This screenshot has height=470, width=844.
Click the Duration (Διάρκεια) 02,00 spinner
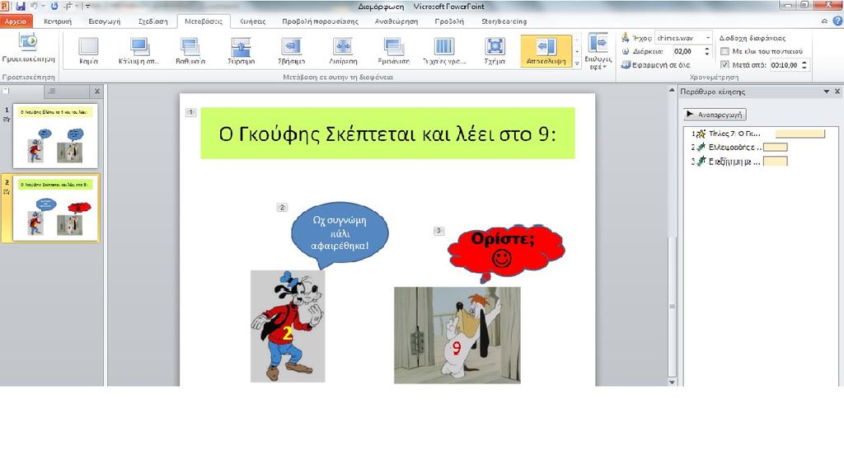pos(706,51)
